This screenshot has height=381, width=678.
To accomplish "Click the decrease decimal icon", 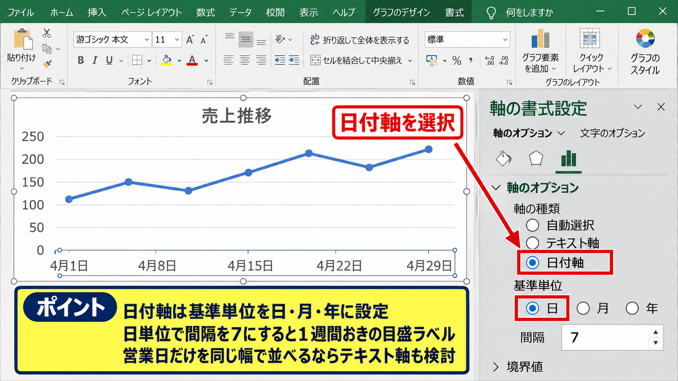I will [x=504, y=60].
